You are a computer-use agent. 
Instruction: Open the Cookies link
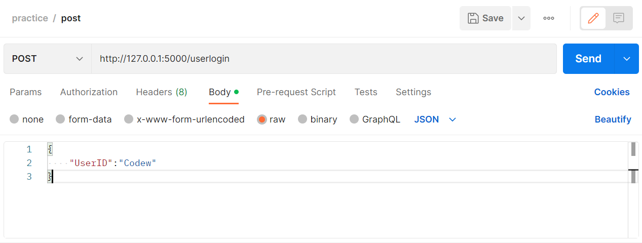612,92
